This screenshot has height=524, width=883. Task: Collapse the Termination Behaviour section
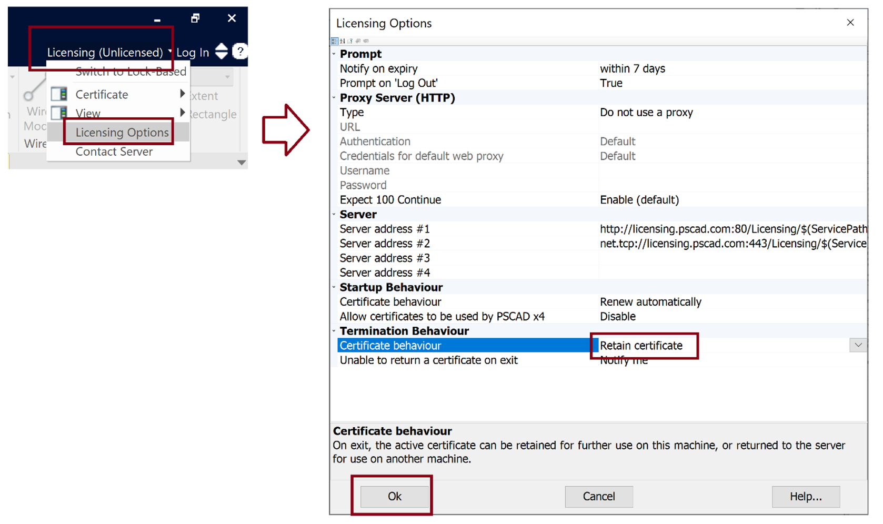(x=335, y=331)
